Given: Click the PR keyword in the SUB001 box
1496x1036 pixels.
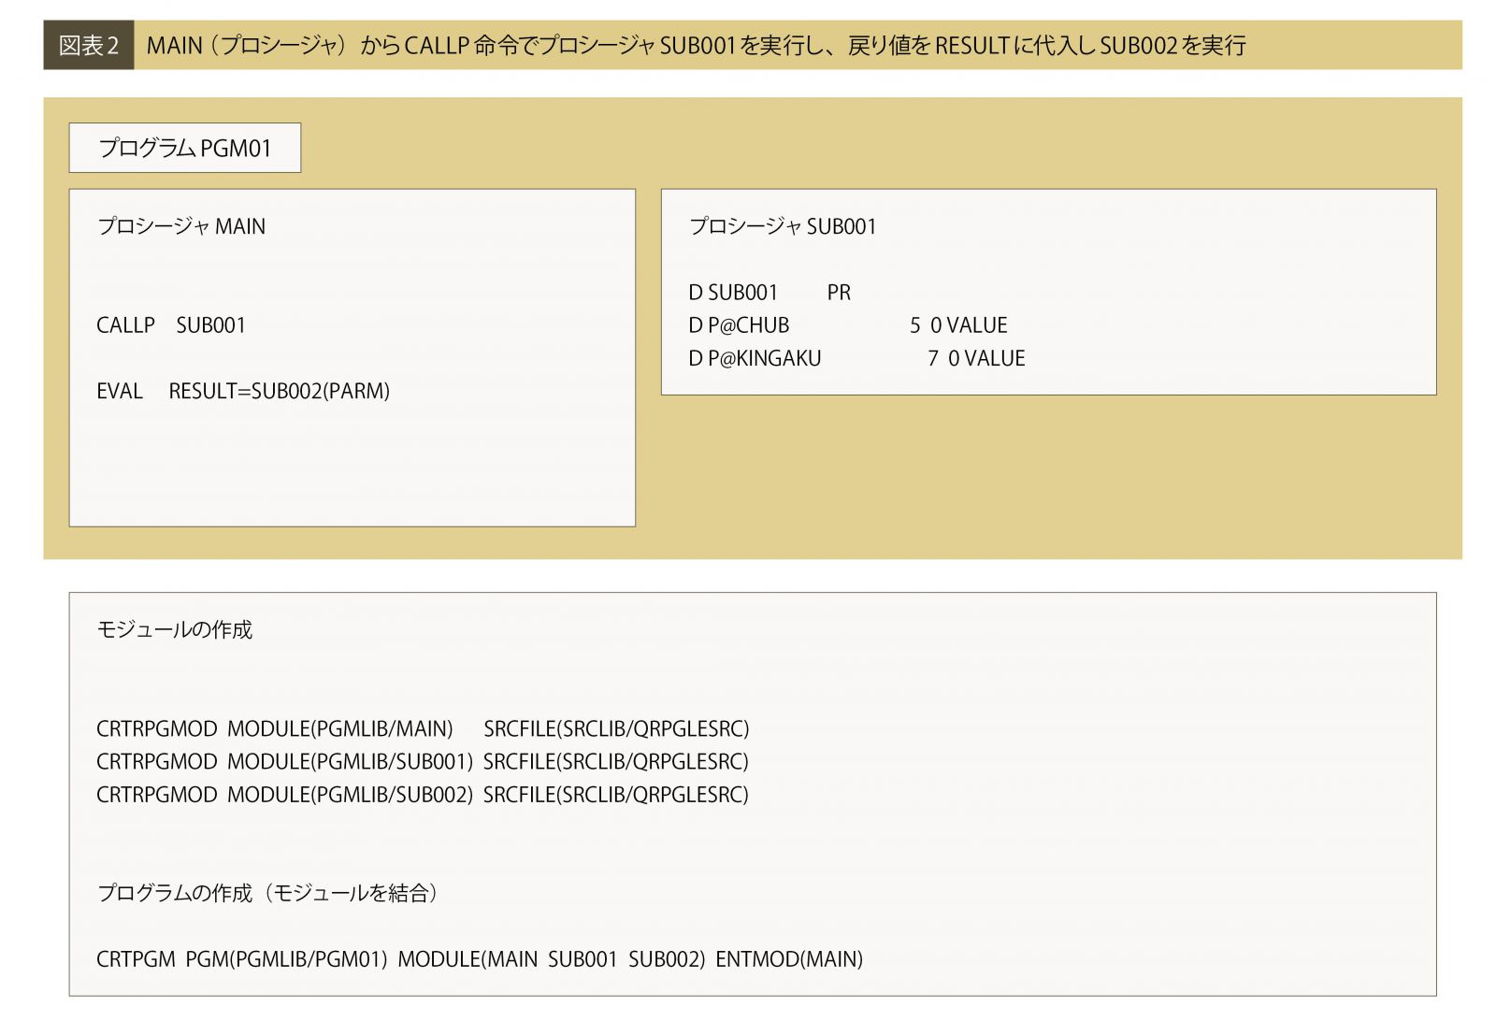Looking at the screenshot, I should tap(839, 293).
